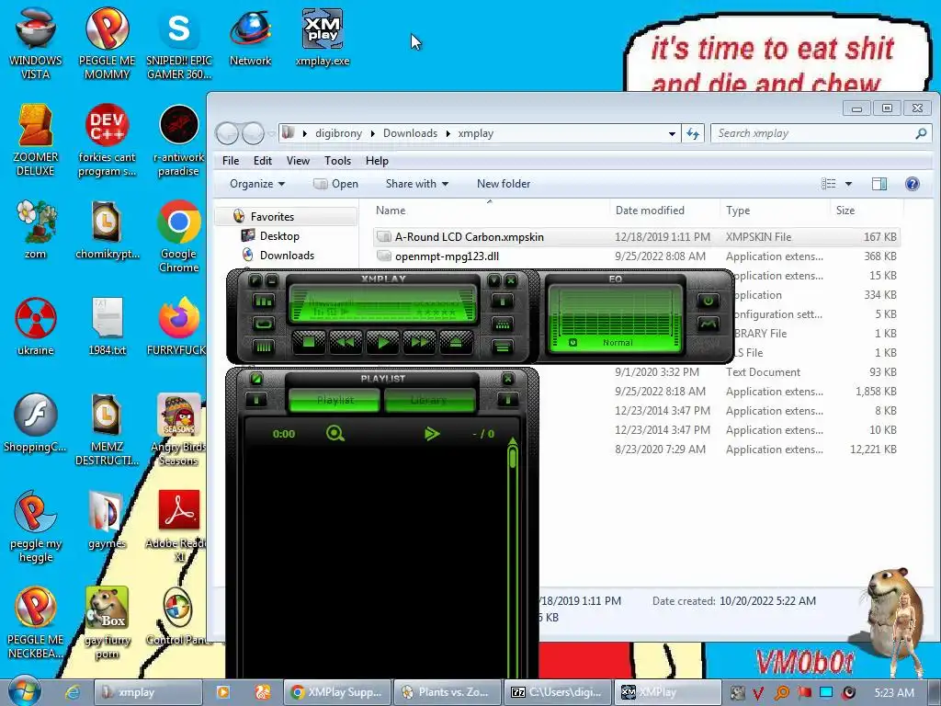The height and width of the screenshot is (706, 941).
Task: Open the Edit menu in Explorer
Action: pos(262,161)
